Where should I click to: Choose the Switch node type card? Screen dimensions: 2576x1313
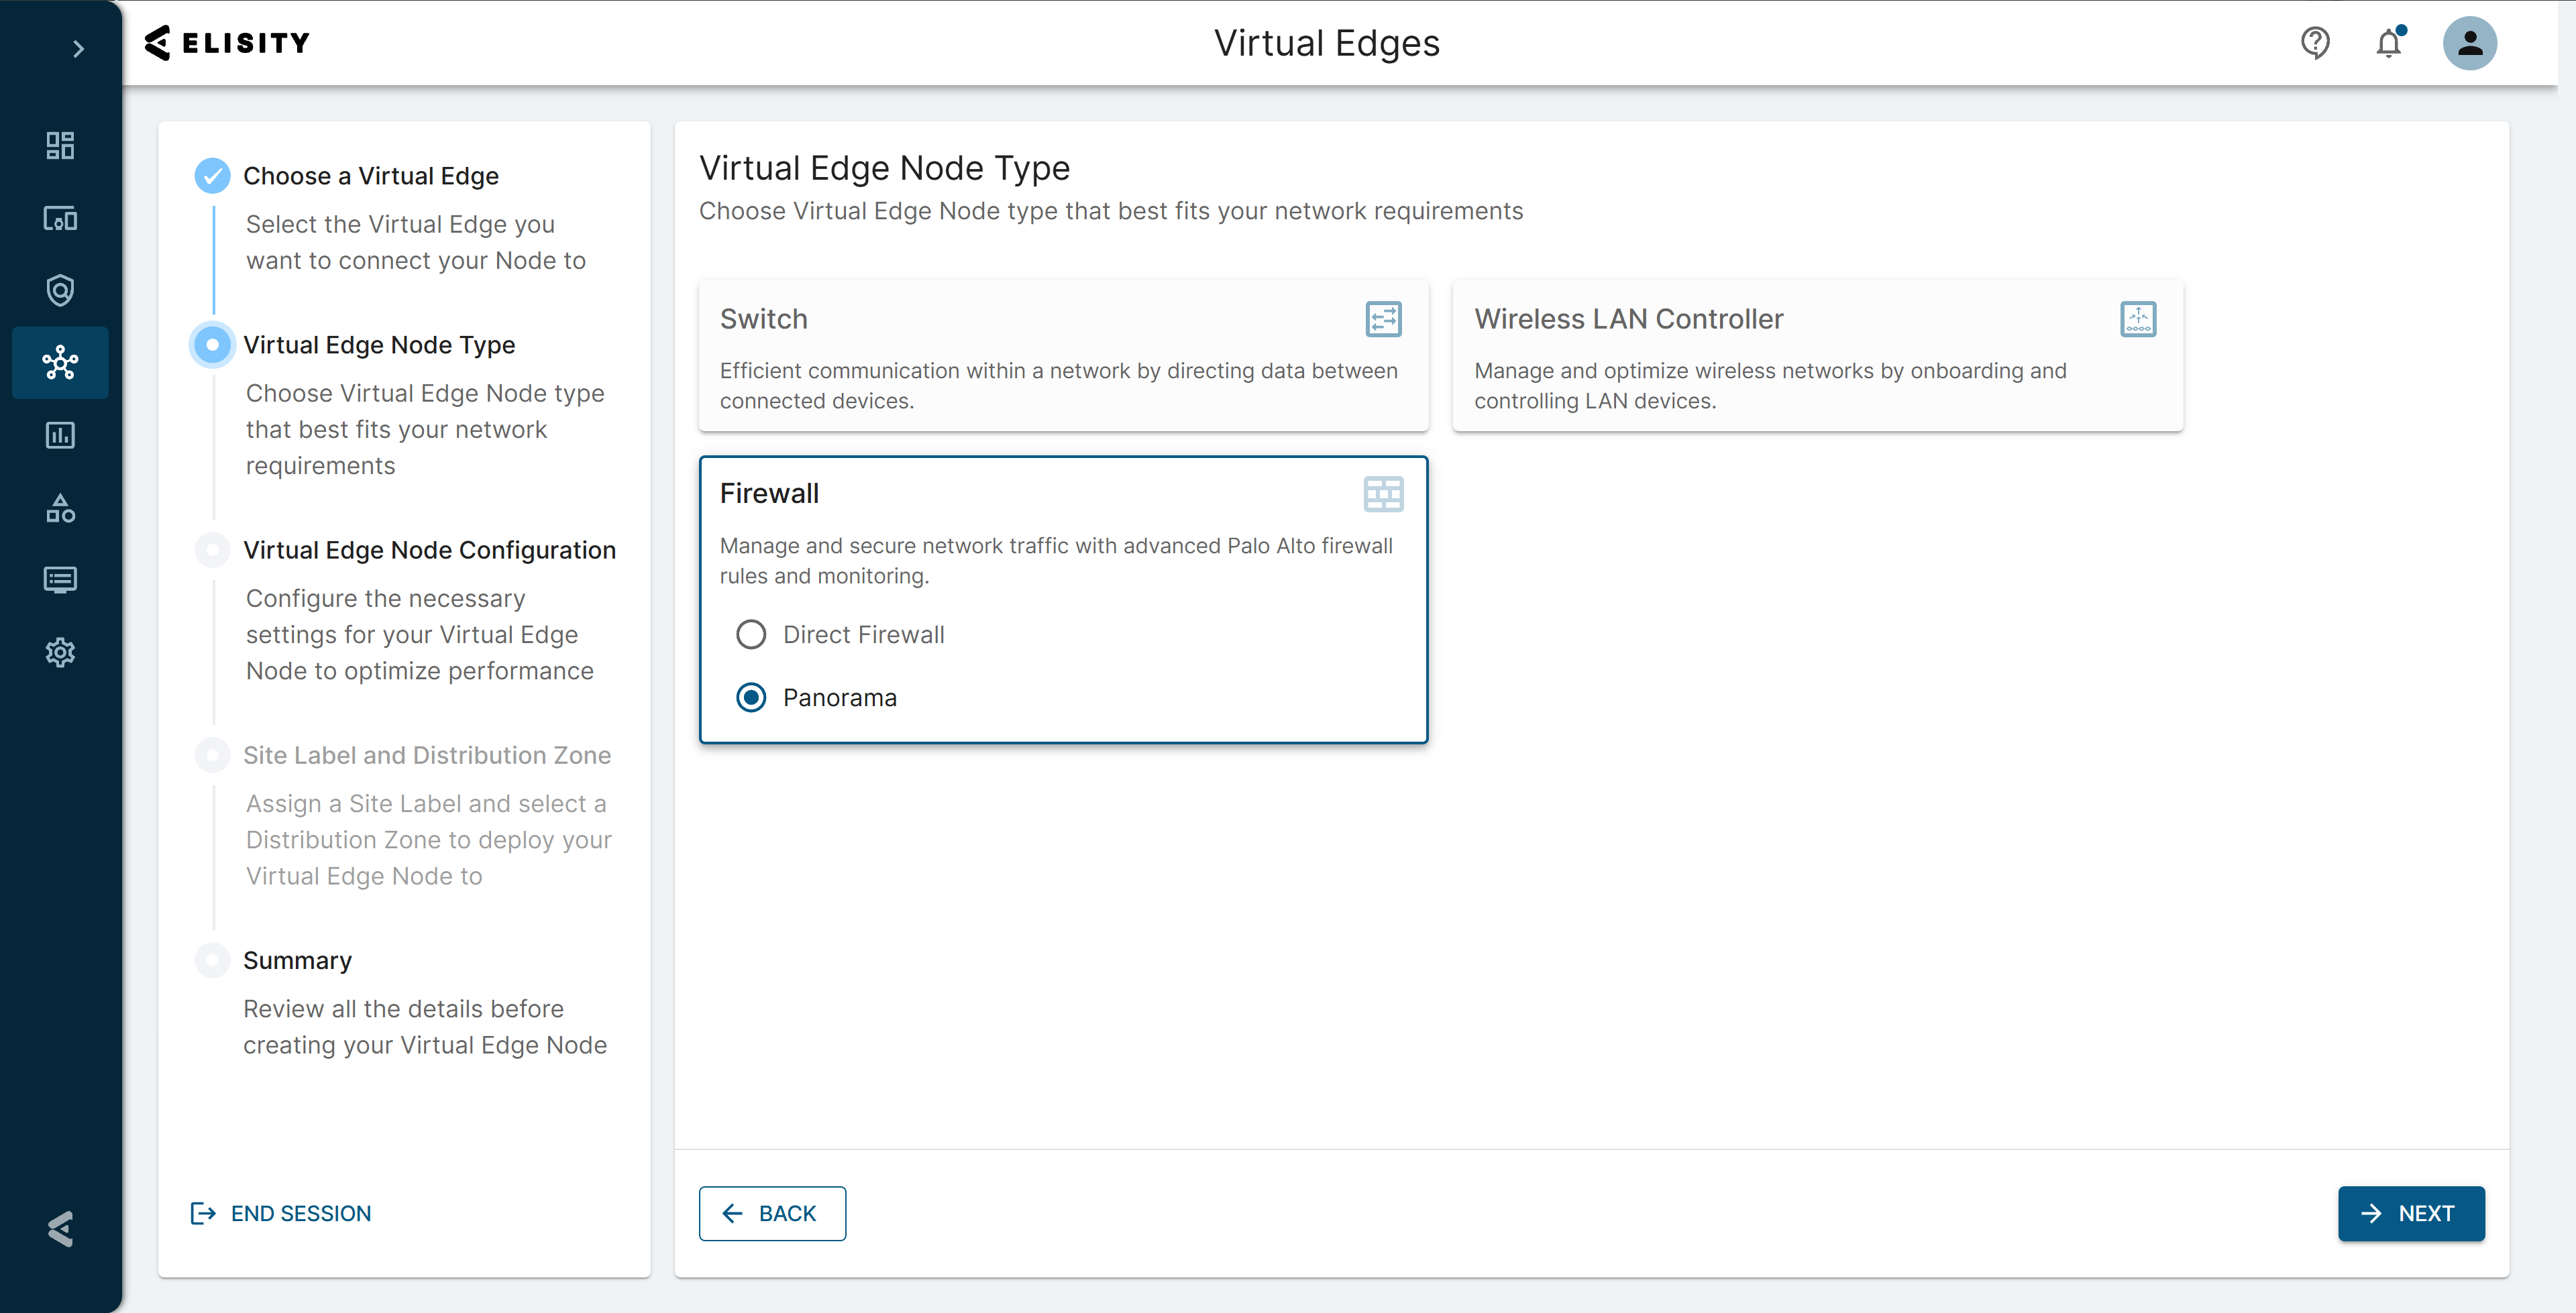[x=1063, y=356]
